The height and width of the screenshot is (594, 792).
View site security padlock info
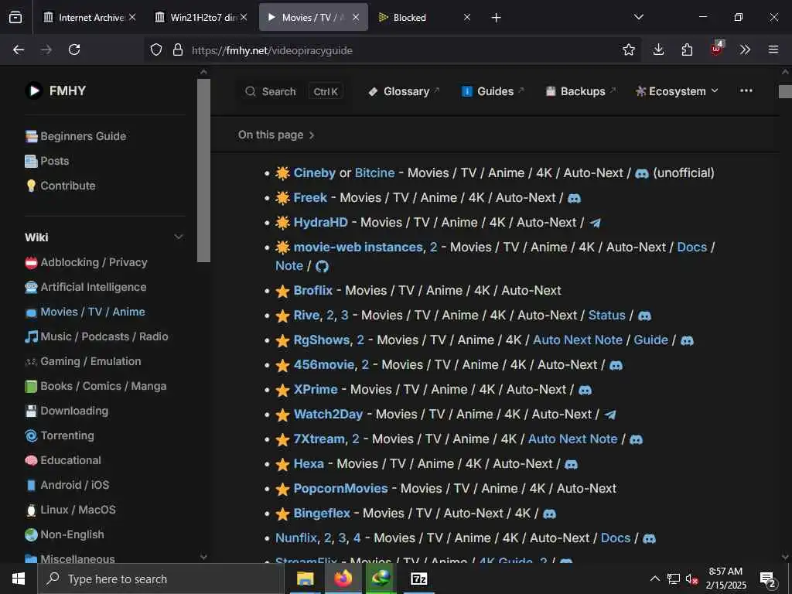[178, 50]
